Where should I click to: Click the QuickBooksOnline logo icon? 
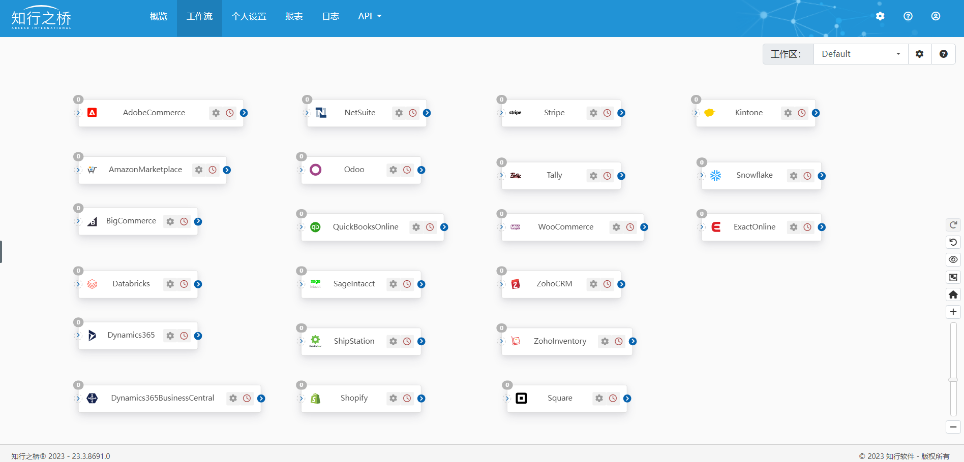click(x=315, y=227)
